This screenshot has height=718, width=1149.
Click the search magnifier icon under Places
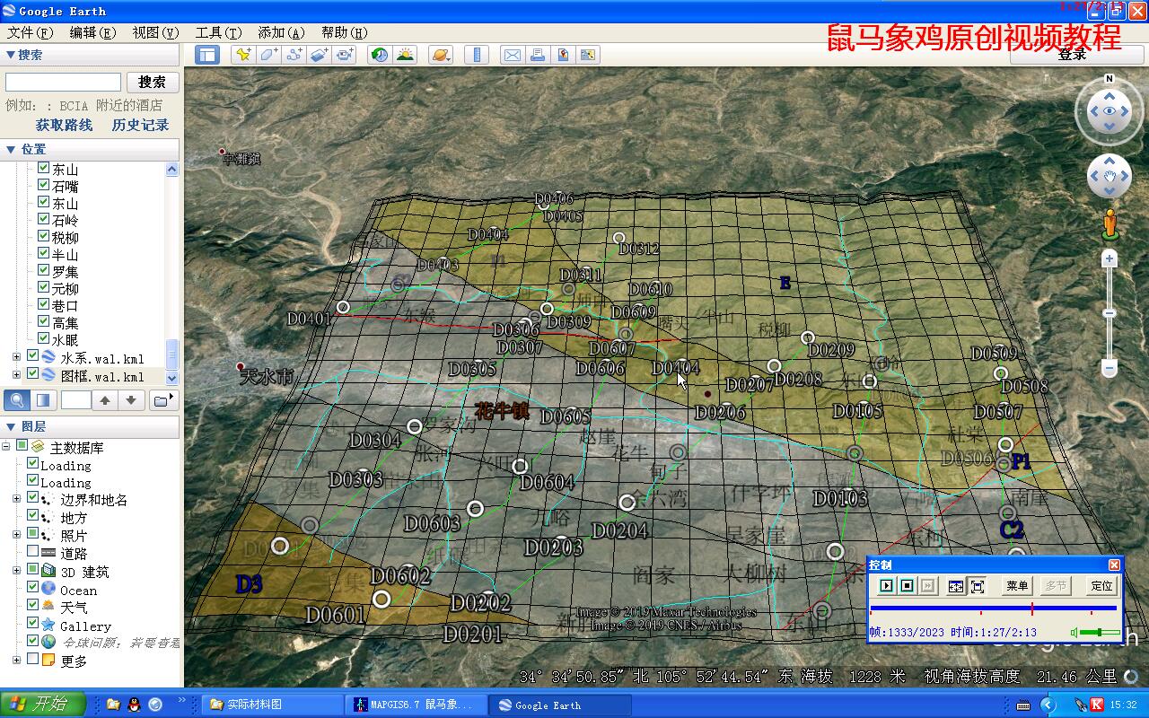[17, 399]
